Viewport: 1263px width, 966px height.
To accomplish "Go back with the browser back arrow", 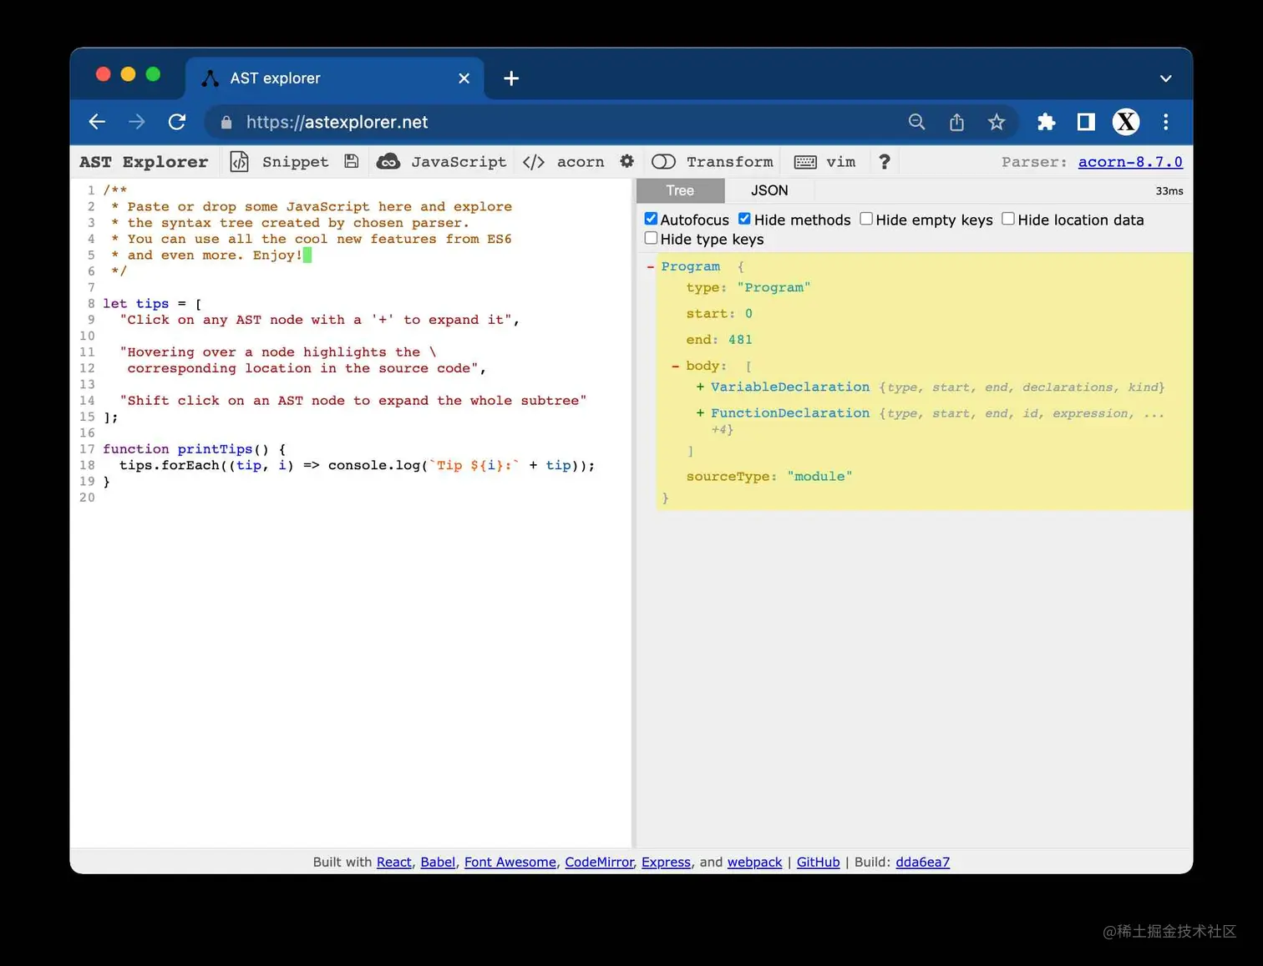I will click(97, 122).
